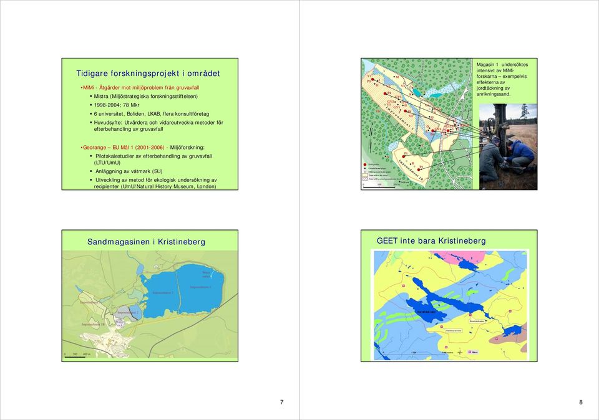Select the bullet starting with "Huvudsyfte: Utvärdera och vidareutveckla"
The image size is (599, 420).
[x=158, y=126]
